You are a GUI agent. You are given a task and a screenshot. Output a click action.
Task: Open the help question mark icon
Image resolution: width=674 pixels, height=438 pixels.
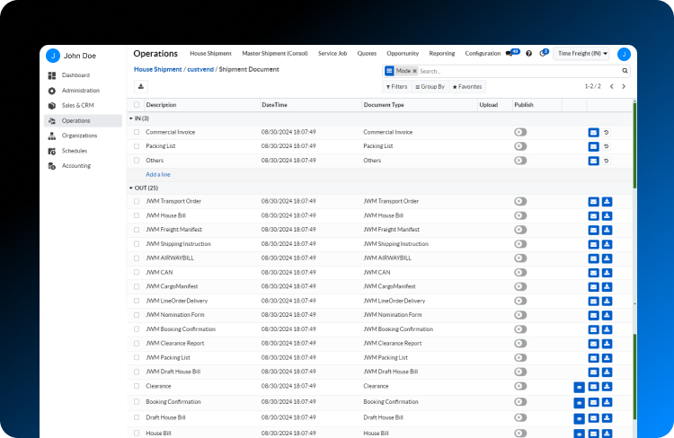pos(528,53)
